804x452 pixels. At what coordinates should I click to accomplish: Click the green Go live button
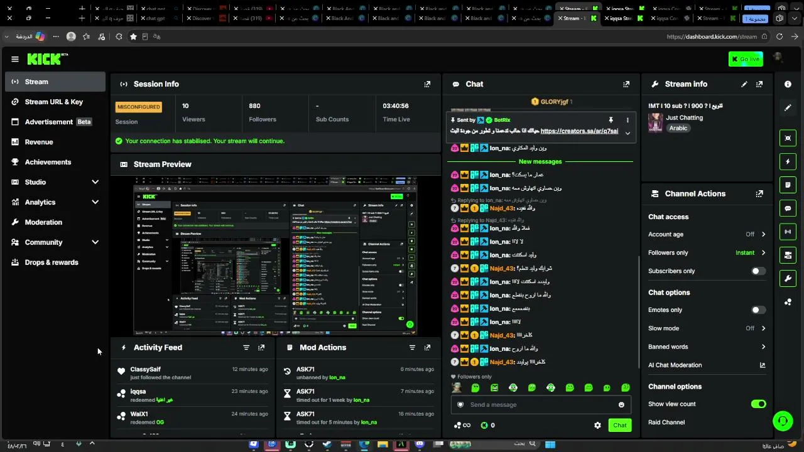click(x=746, y=59)
